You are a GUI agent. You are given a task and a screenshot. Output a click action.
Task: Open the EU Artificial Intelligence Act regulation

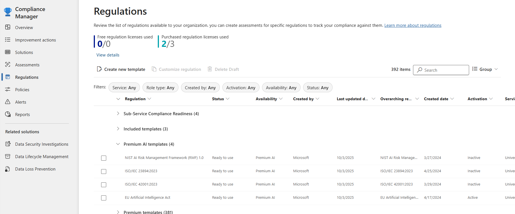(x=148, y=197)
